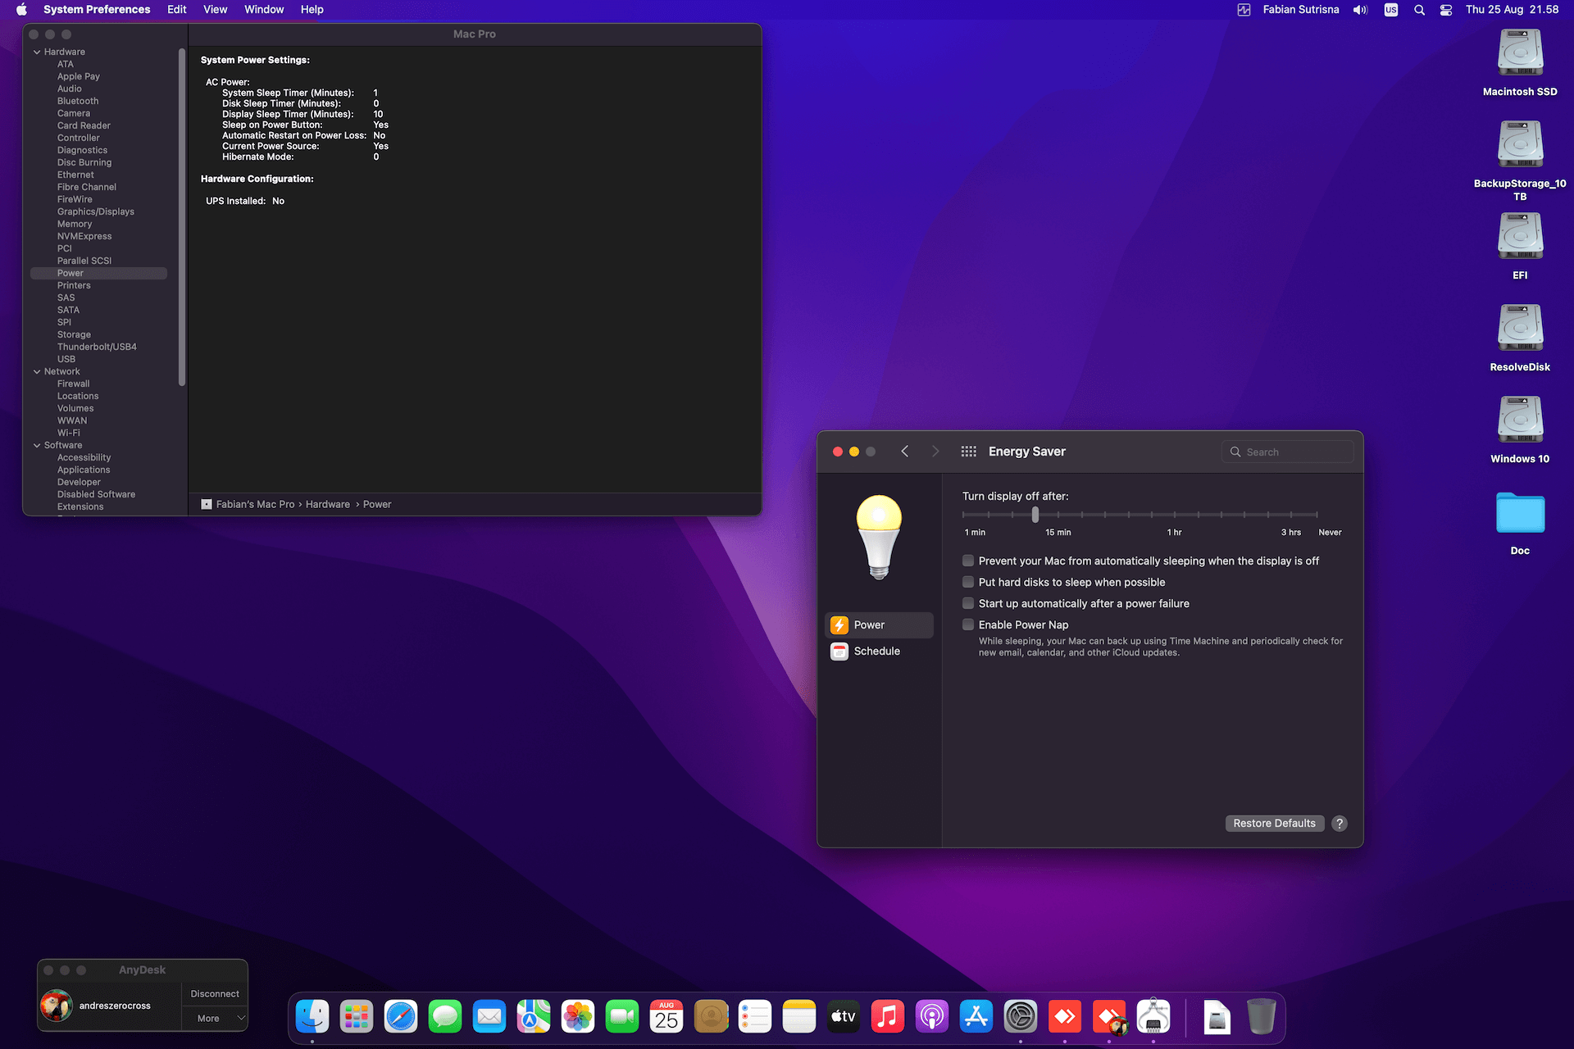The image size is (1574, 1049).
Task: Open the View menu
Action: (215, 10)
